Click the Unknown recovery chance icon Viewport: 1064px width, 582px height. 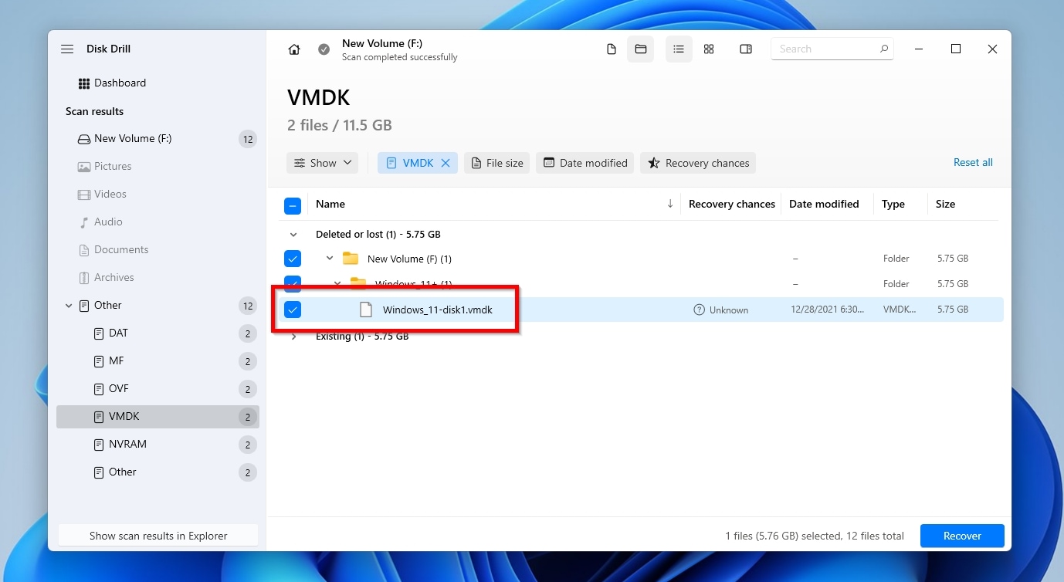coord(699,310)
